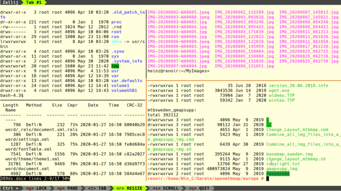Screen dimensions: 341x191
Task: Click IMG-20200802-WA0005.jpeg file name
Action: (x=178, y=12)
